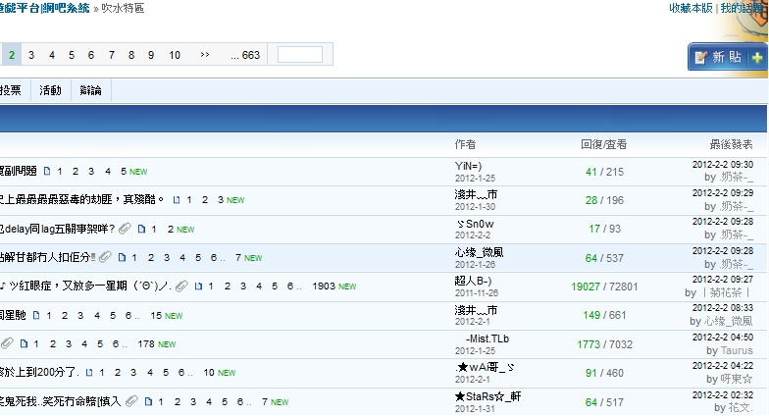Screen dimensions: 769x416
Task: Open page 1903 of 紅眼症 thread
Action: (x=324, y=286)
